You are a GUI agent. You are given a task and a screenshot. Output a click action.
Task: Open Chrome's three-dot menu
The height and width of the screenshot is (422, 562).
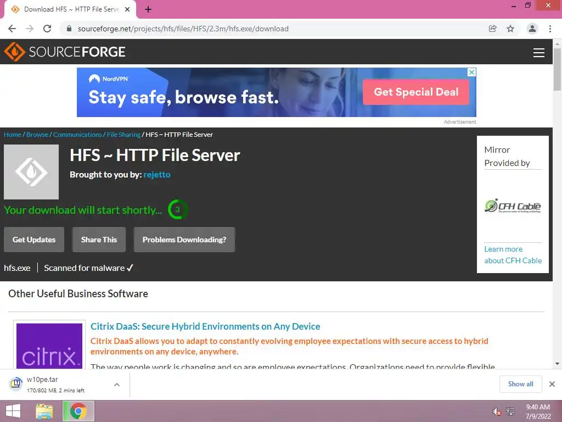550,29
